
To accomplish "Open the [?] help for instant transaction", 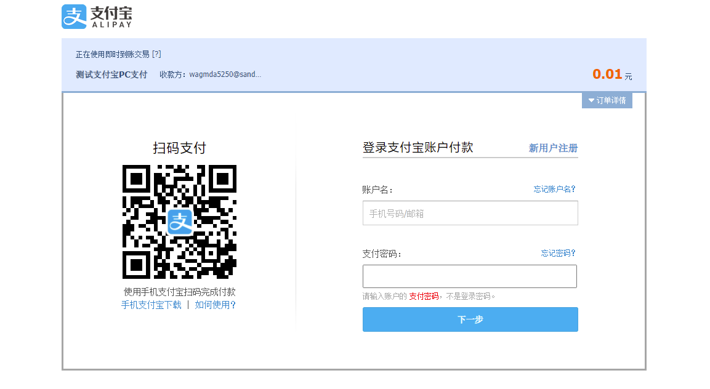I will [x=156, y=54].
